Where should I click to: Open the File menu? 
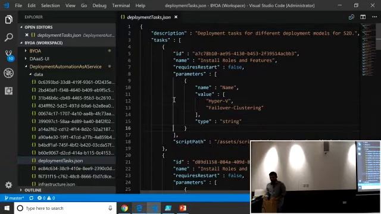pos(18,5)
